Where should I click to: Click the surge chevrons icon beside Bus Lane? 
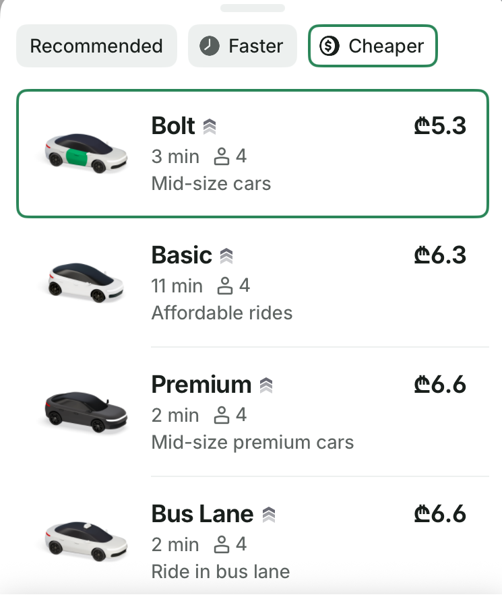(x=269, y=515)
